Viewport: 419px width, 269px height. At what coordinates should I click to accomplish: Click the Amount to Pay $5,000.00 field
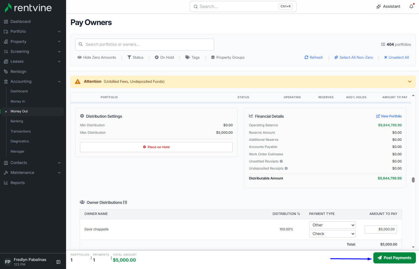pos(381,229)
